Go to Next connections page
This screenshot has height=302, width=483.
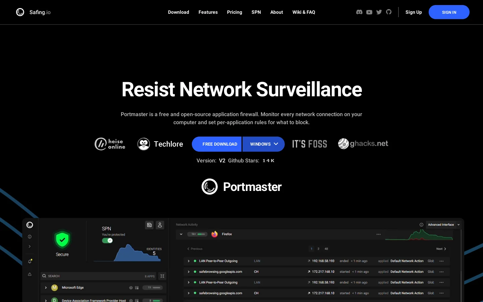coord(441,249)
